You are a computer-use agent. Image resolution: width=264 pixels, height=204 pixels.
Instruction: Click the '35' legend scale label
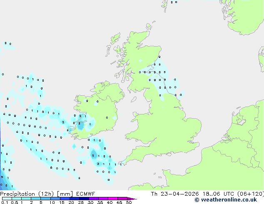pos(100,202)
